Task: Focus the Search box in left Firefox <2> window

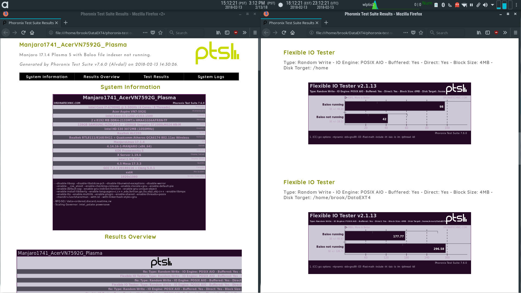Action: (186, 33)
